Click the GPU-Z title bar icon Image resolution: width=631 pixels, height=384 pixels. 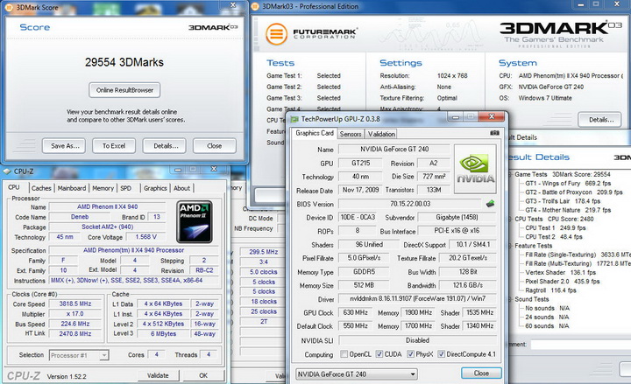tap(294, 119)
